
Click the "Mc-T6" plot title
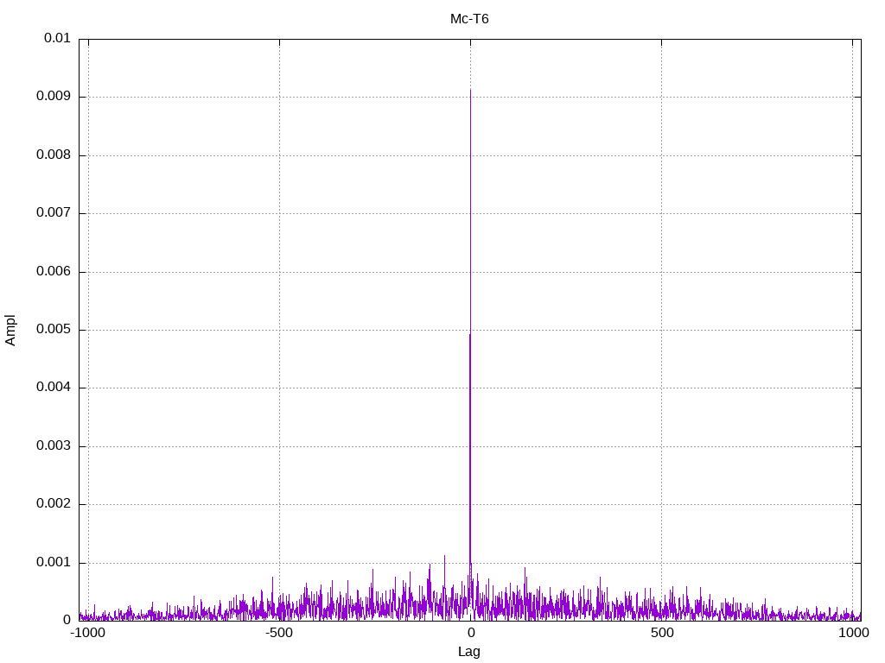[x=469, y=19]
